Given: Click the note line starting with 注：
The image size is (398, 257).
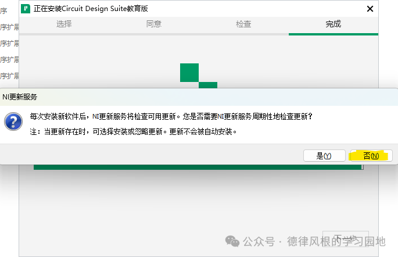Looking at the screenshot, I should click(x=133, y=131).
